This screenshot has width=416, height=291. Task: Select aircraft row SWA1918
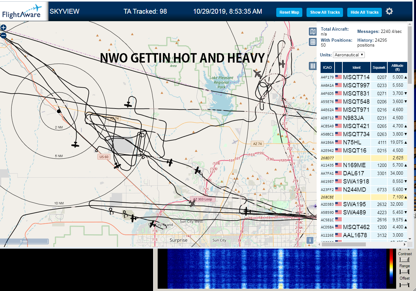pyautogui.click(x=364, y=182)
